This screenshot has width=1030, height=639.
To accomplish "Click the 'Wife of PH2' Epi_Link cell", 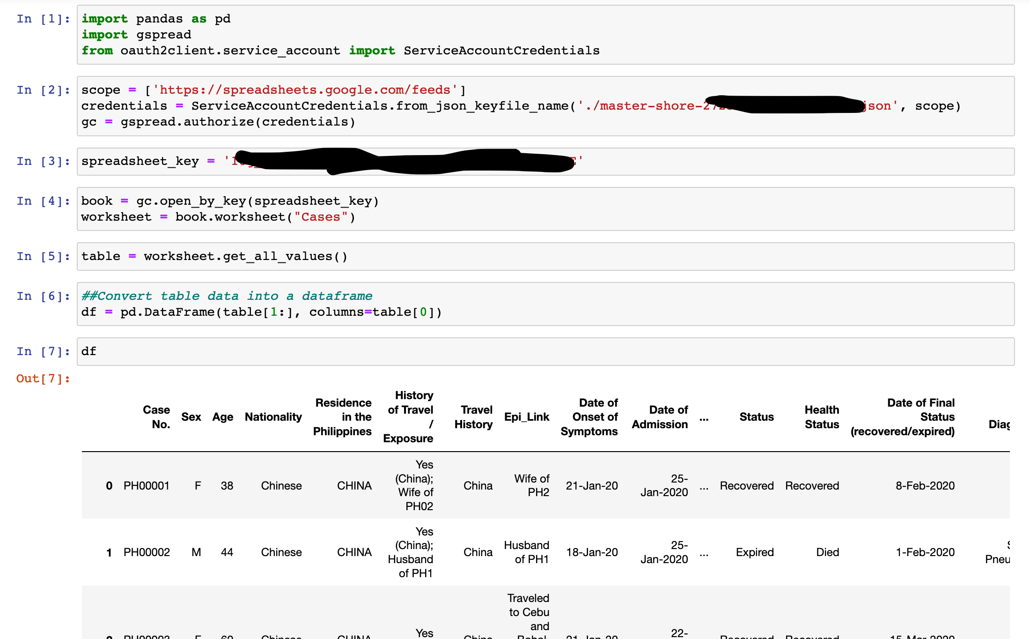I will 532,485.
